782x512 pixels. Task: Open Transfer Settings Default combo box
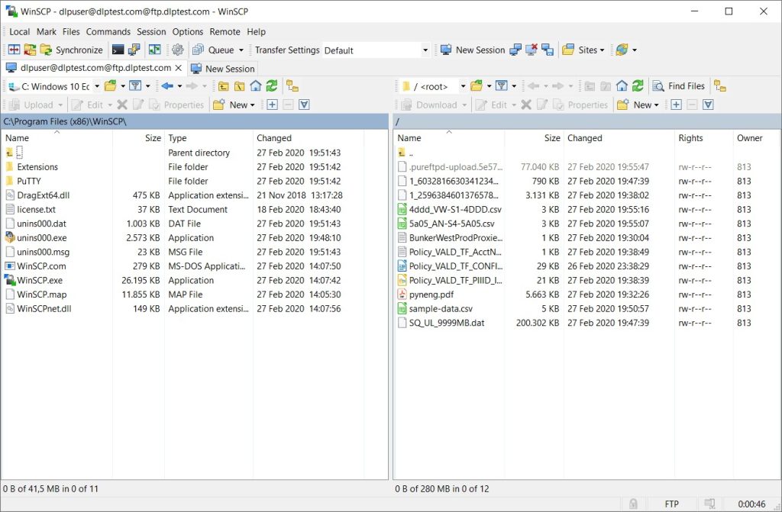click(376, 50)
